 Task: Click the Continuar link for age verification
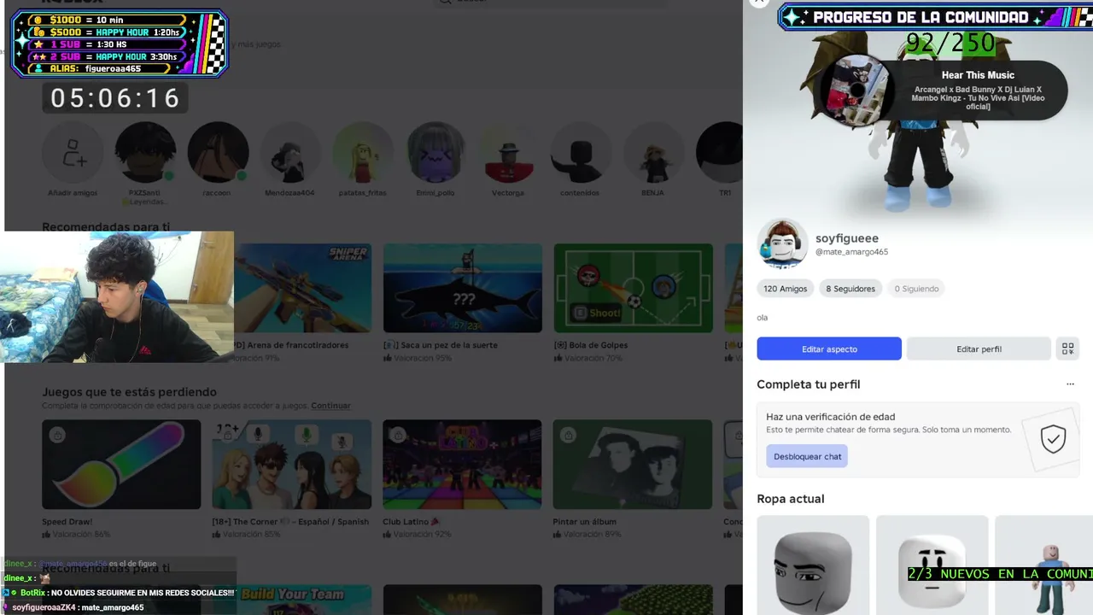pos(330,406)
